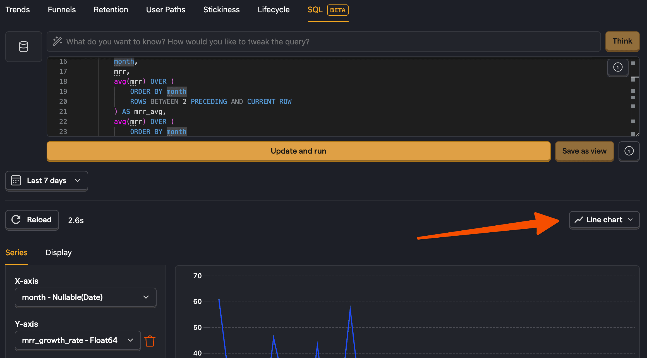Click the Think button
This screenshot has height=358, width=647.
point(622,41)
